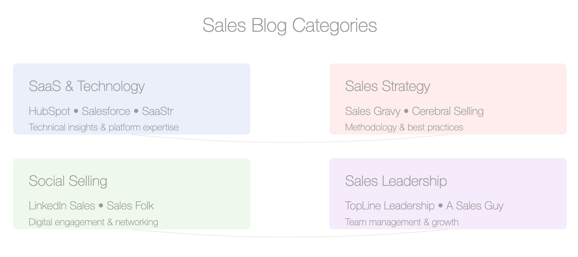Click the HubSpot blog name

click(x=49, y=111)
